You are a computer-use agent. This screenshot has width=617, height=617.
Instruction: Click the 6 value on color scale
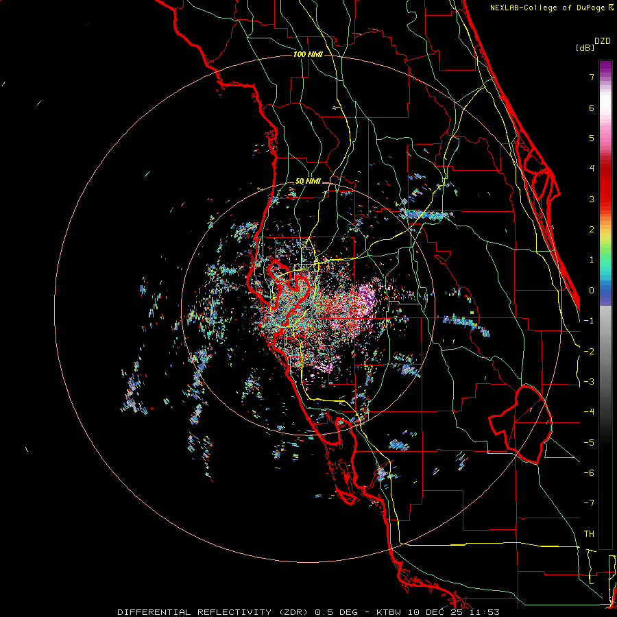592,108
